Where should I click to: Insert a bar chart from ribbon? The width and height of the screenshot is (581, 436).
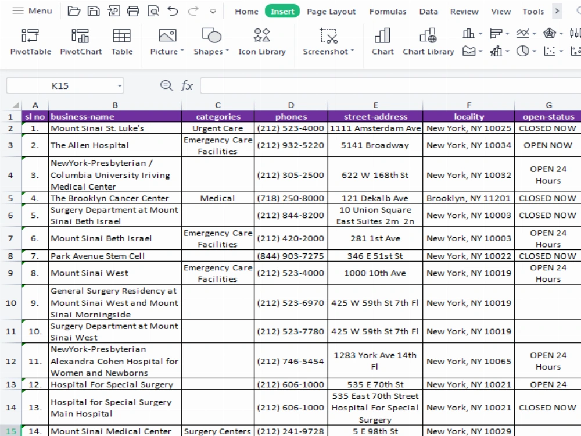tap(496, 34)
